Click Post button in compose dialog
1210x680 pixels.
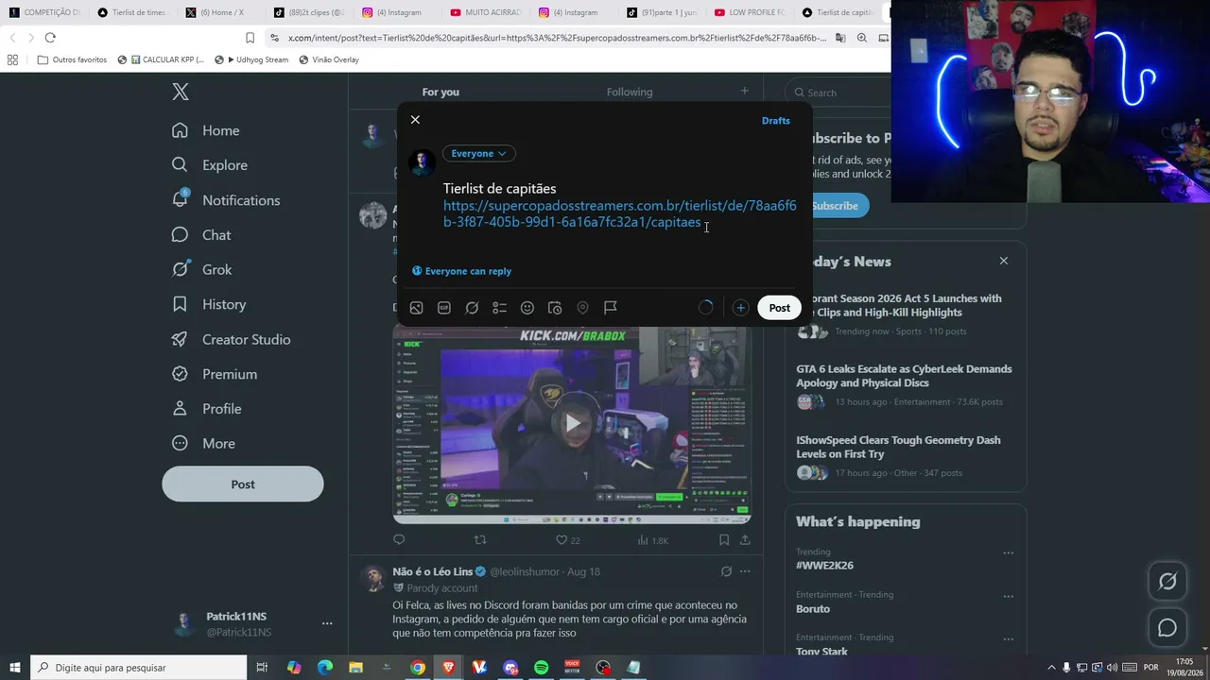779,308
